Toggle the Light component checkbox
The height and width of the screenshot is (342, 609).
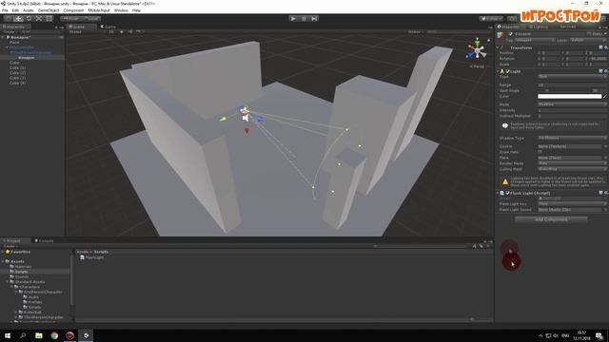(507, 71)
